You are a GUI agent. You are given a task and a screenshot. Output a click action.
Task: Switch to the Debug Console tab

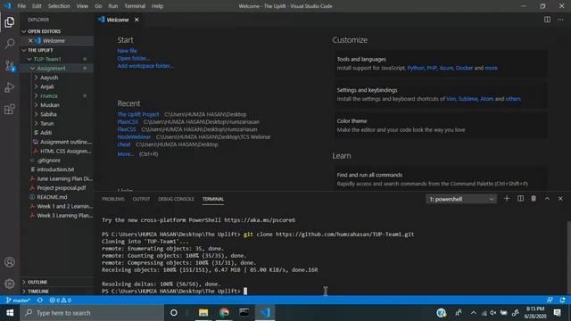(x=177, y=199)
